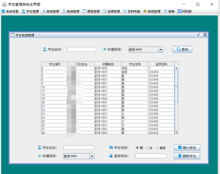
Task: Click the table scrollbar down arrow
Action: coord(177,132)
